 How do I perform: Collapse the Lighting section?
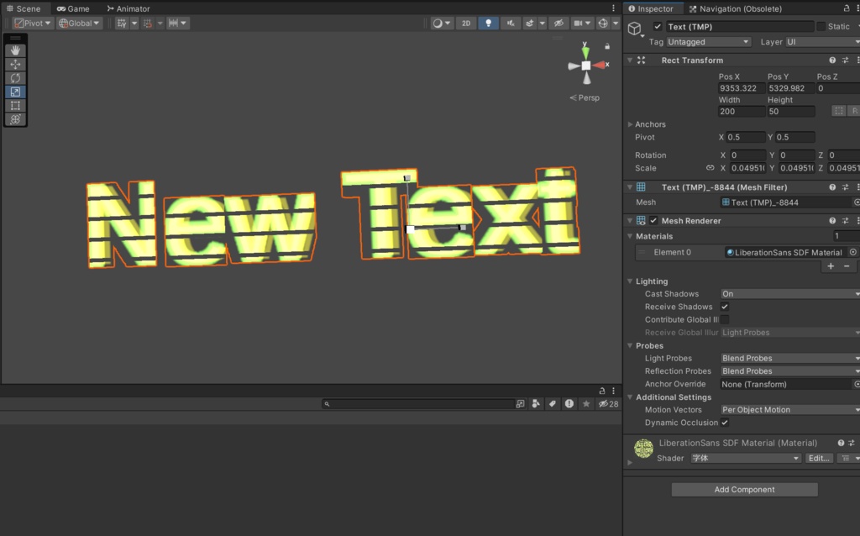coord(630,281)
